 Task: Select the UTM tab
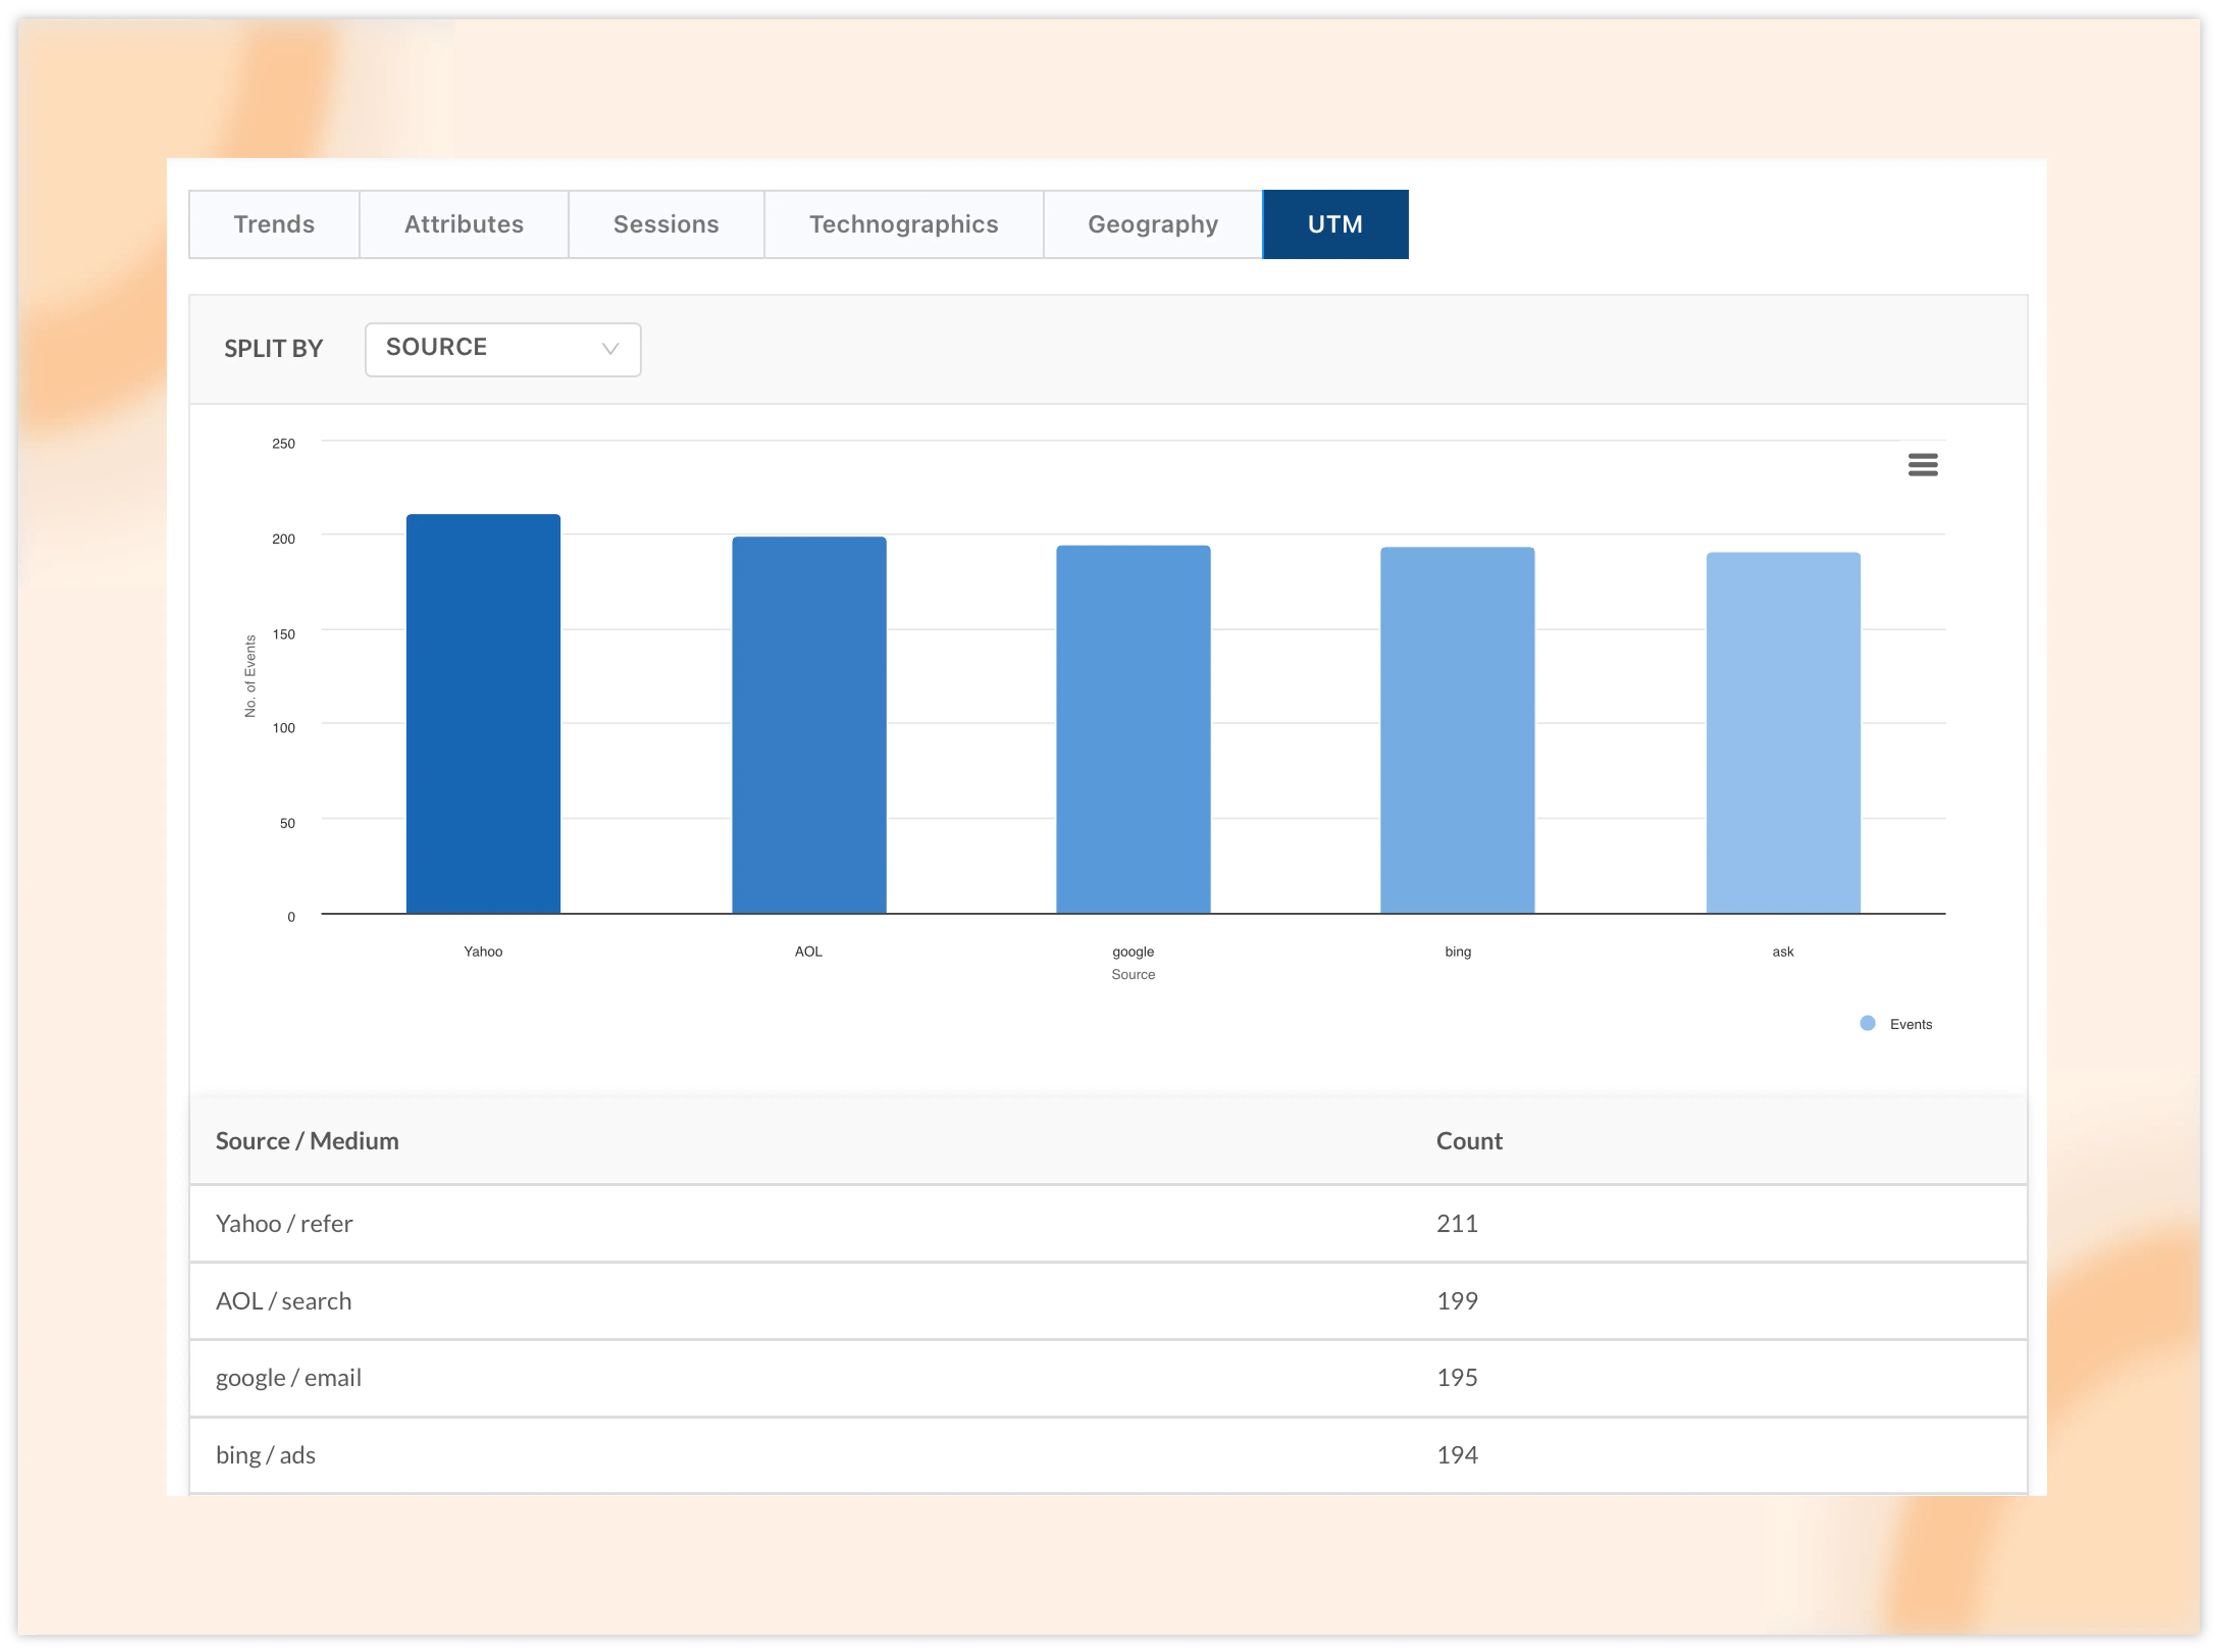point(1335,224)
